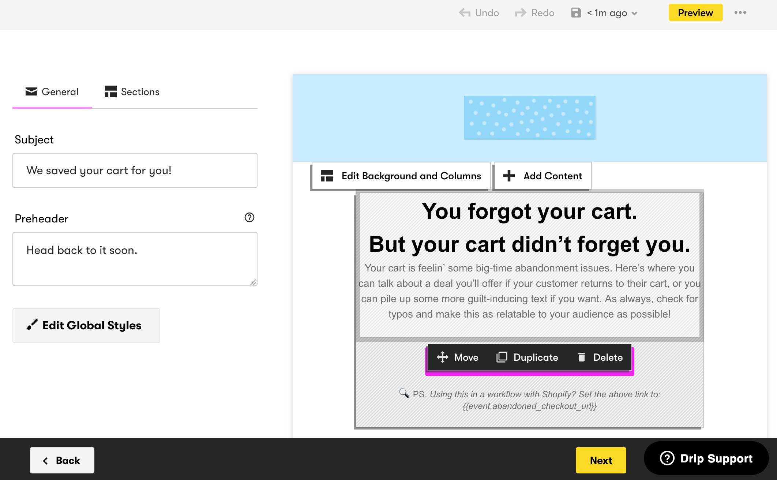Go Back using the bottom button
Screen dimensions: 777x480
tap(62, 460)
